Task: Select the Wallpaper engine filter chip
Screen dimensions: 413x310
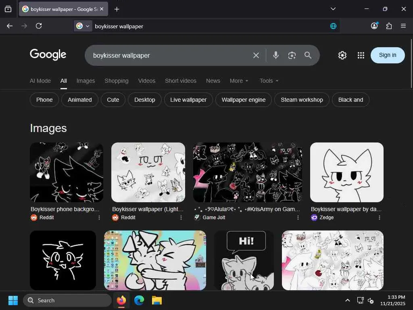Action: [x=244, y=100]
